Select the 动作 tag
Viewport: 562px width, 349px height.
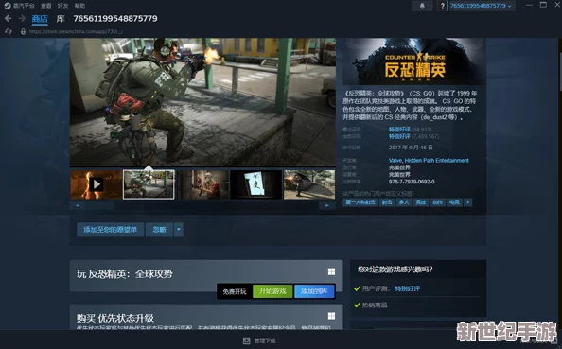[x=438, y=202]
